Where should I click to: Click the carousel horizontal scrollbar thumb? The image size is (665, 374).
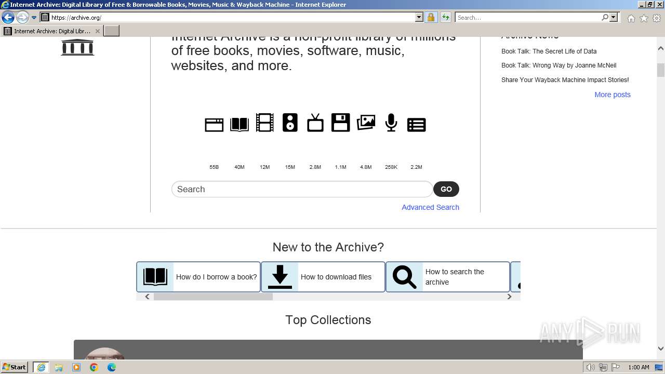click(213, 297)
